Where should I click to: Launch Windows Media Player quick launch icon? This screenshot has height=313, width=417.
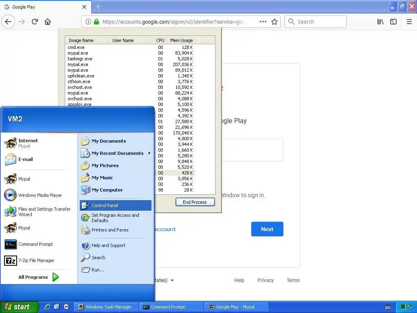point(66,307)
